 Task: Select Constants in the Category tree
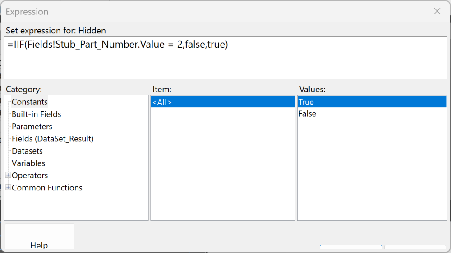pyautogui.click(x=30, y=102)
